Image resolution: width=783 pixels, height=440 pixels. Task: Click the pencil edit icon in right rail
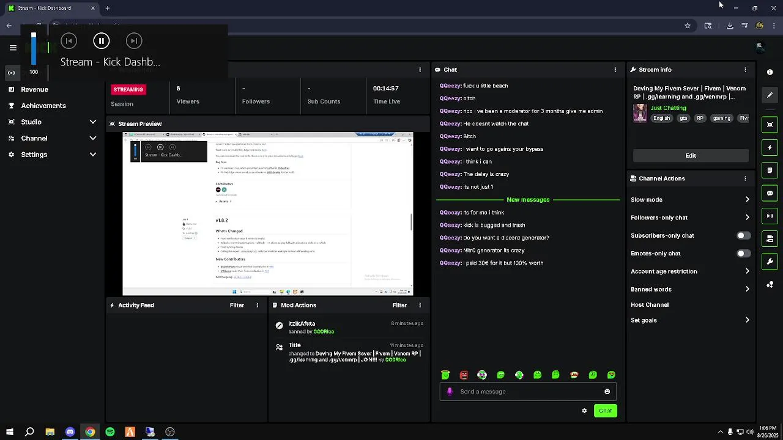[770, 95]
